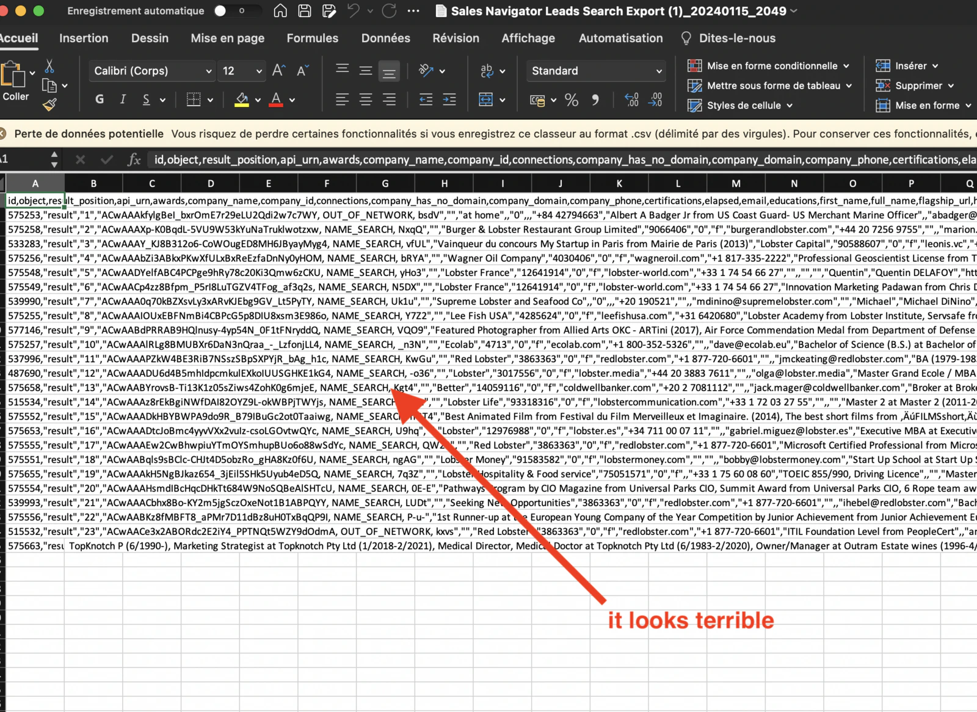The width and height of the screenshot is (977, 712).
Task: Click the Align Middle icon
Action: point(366,70)
